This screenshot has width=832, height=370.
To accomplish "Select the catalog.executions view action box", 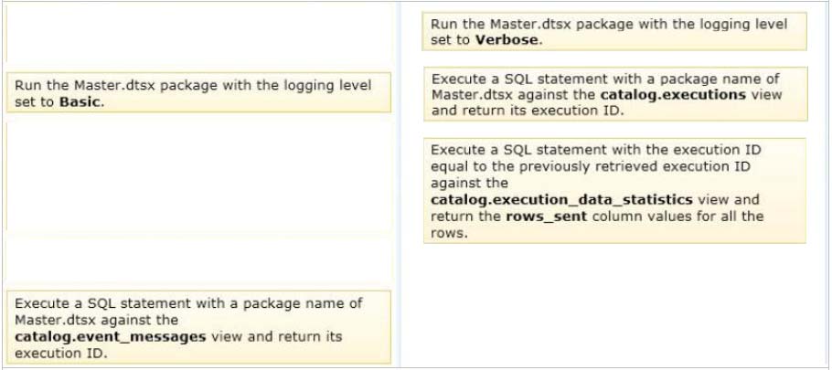I will pyautogui.click(x=615, y=94).
